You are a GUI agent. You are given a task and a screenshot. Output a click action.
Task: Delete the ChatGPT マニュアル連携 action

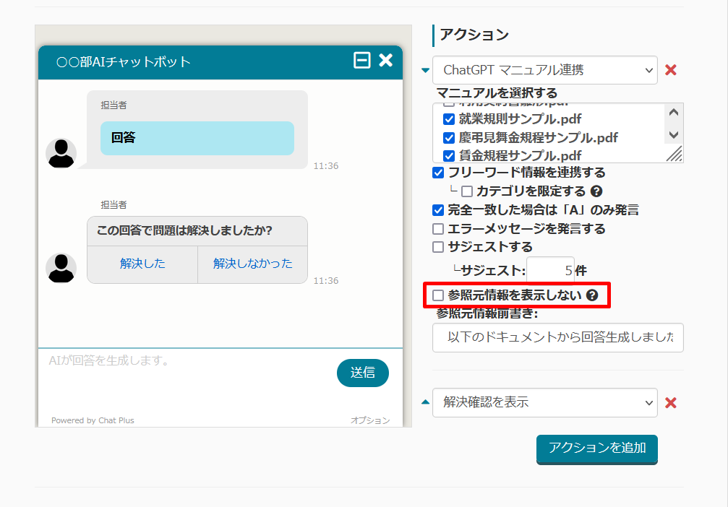pos(670,70)
